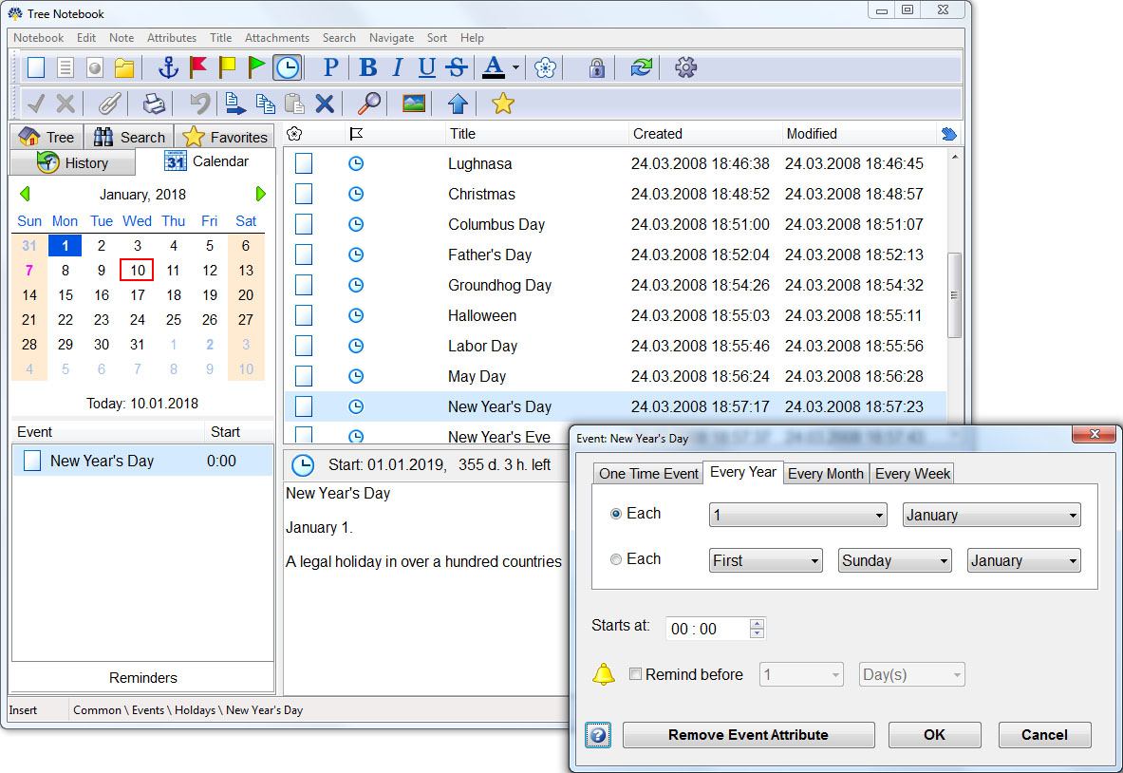Click the green refresh arrows icon
The height and width of the screenshot is (773, 1123).
(641, 67)
